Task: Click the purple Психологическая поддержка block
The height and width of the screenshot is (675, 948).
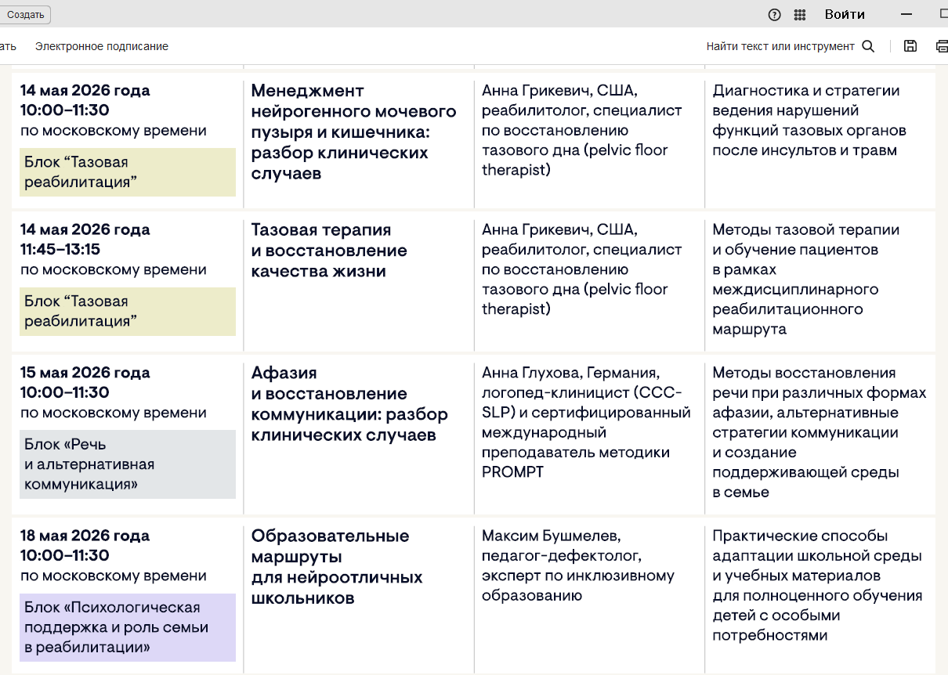Action: [128, 627]
